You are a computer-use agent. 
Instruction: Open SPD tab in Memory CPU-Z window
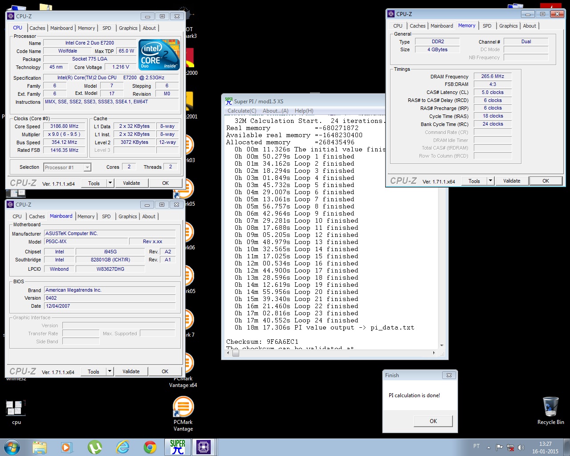tap(487, 26)
